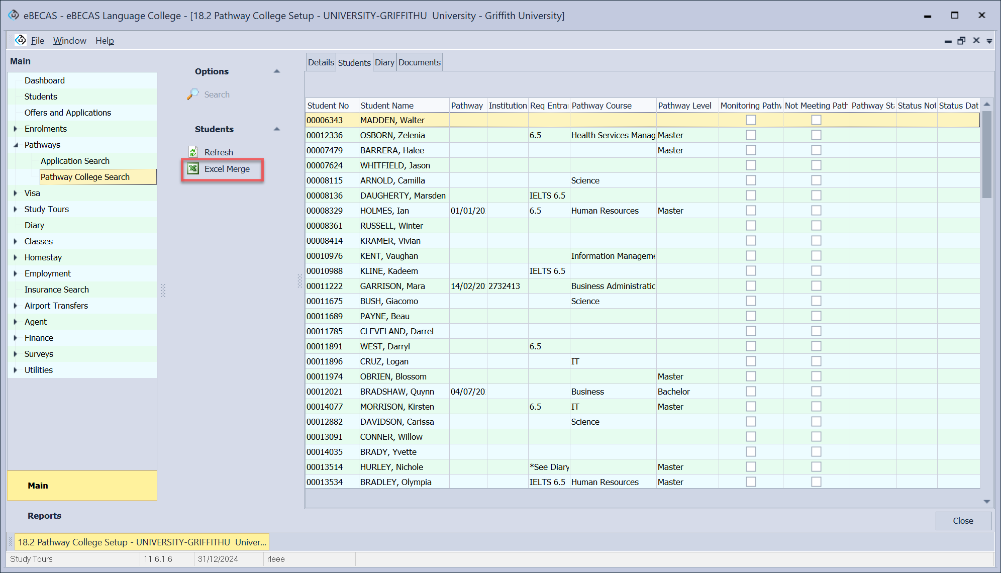Click the Refresh icon under Students
This screenshot has height=573, width=1001.
pyautogui.click(x=193, y=152)
